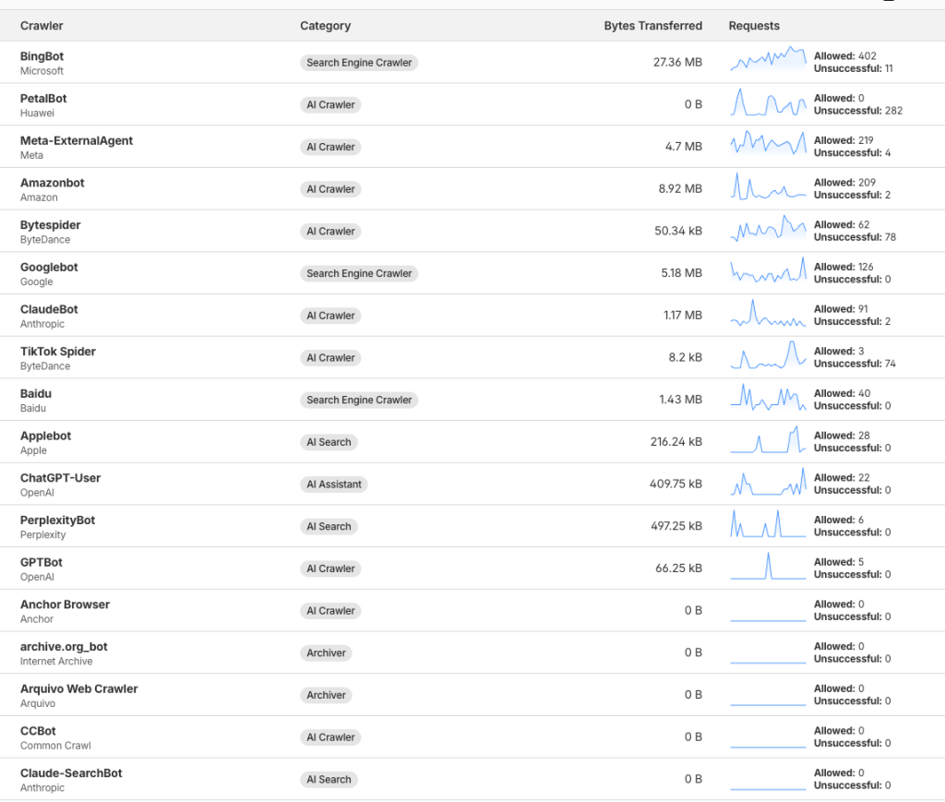Select the PetalBot crawler name
This screenshot has width=945, height=802.
coord(43,98)
